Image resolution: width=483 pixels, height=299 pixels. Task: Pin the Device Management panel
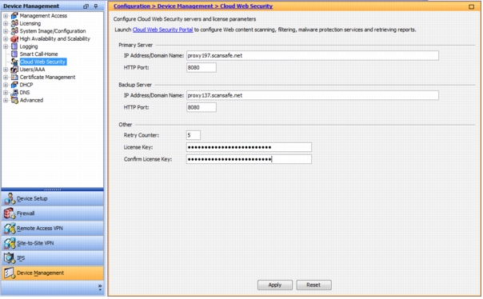click(x=96, y=6)
